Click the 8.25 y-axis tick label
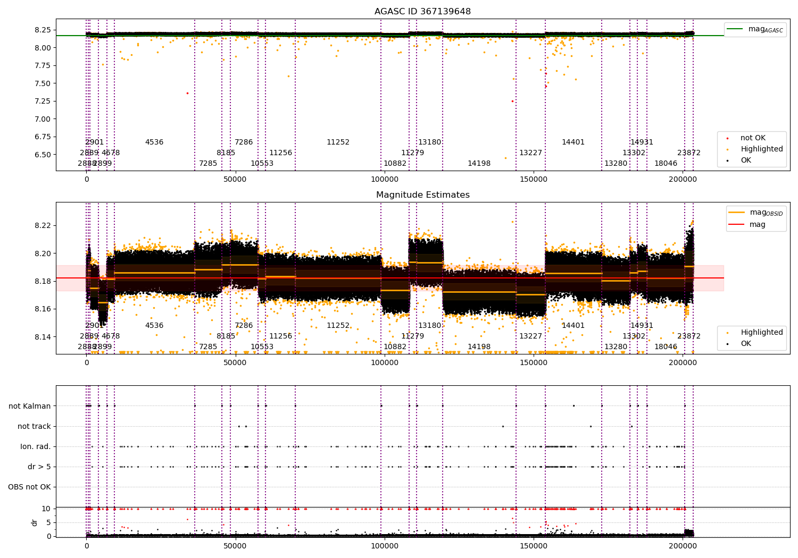The image size is (798, 558). (x=42, y=30)
